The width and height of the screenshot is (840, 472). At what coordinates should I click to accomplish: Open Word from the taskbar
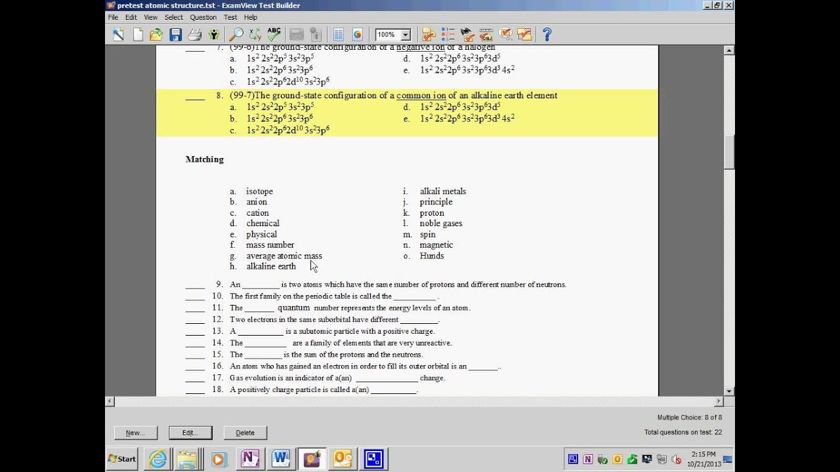coord(280,459)
